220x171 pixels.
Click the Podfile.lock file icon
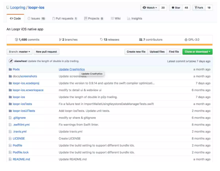(x=10, y=152)
